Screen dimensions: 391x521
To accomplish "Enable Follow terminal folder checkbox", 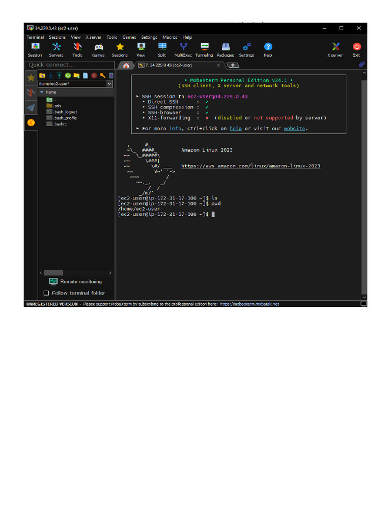I will tap(46, 293).
